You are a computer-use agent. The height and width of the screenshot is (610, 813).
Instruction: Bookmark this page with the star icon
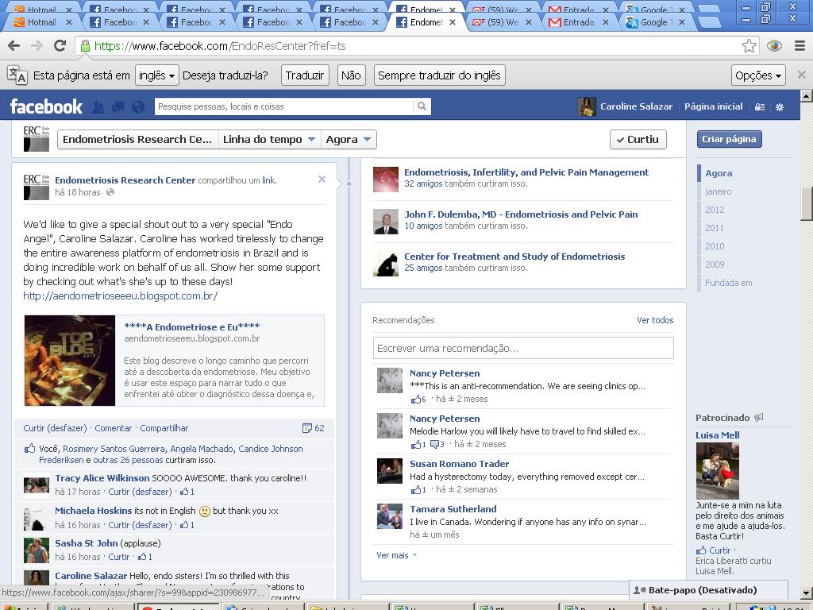click(749, 45)
